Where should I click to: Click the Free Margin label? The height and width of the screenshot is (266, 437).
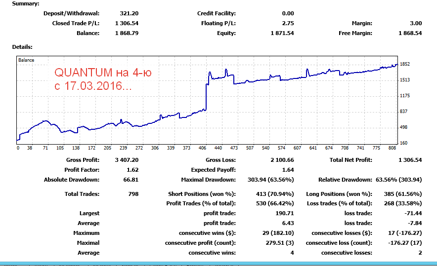coord(355,33)
